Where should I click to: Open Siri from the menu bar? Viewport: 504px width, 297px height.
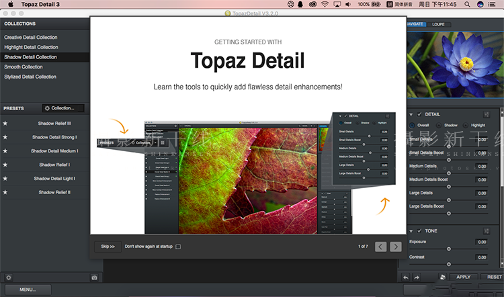pyautogui.click(x=480, y=4)
